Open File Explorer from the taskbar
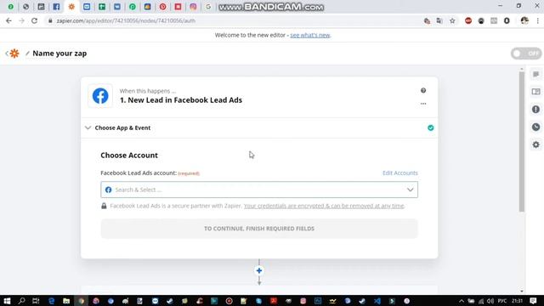The height and width of the screenshot is (306, 544). point(66,301)
